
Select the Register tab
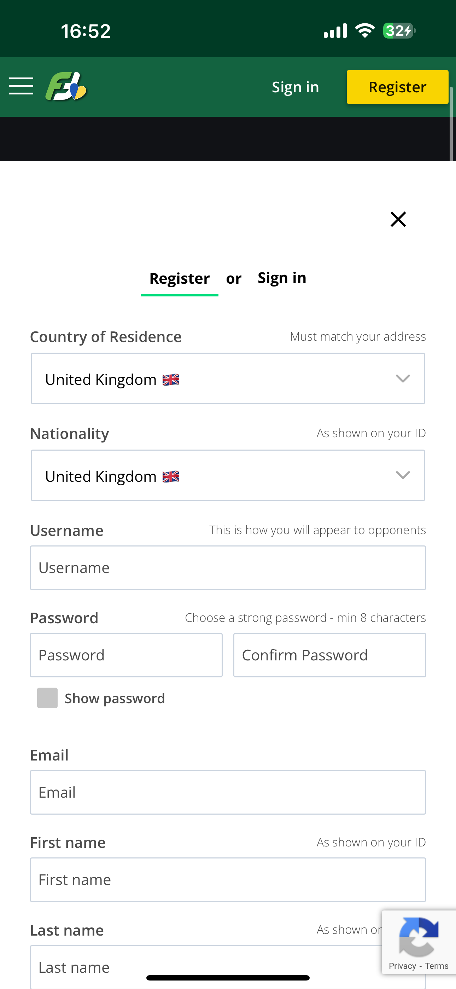click(x=179, y=277)
